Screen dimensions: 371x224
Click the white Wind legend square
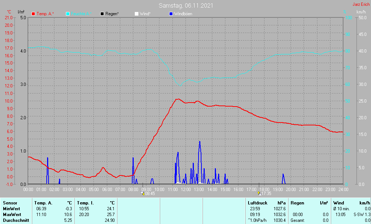point(136,14)
